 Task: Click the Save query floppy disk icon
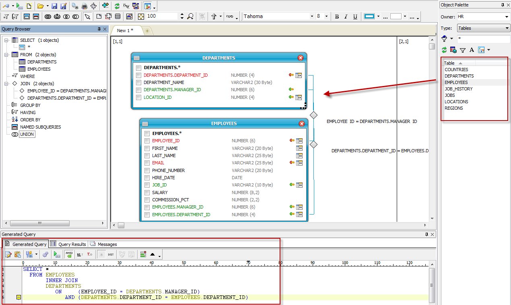coord(54,6)
